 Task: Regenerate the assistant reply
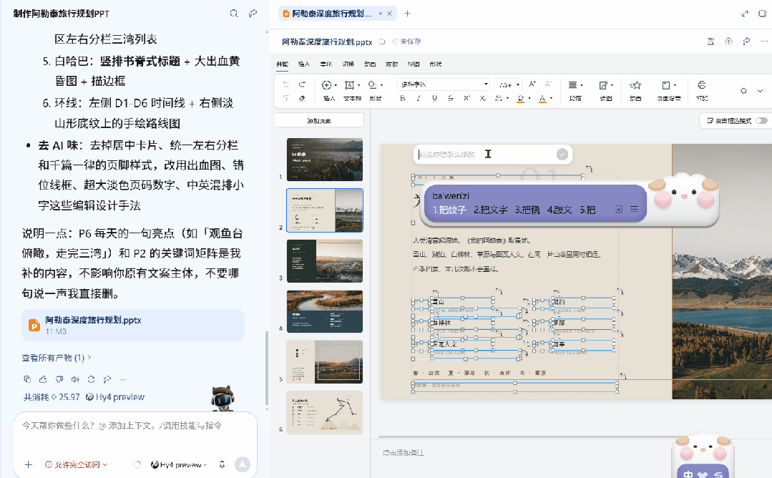coord(91,379)
